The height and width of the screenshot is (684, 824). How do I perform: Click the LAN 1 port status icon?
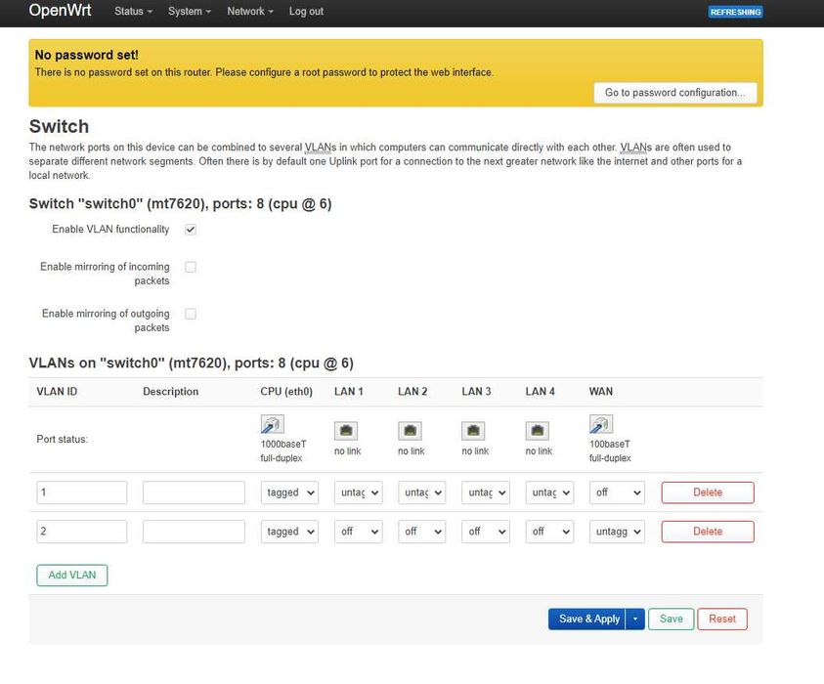[346, 431]
